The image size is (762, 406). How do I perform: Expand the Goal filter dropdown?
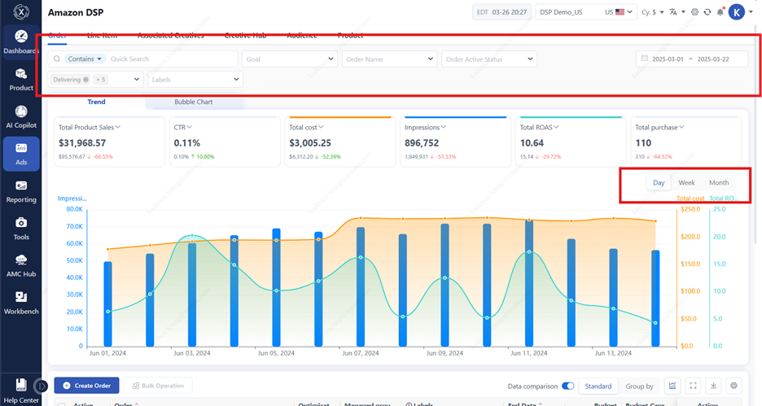(x=290, y=59)
